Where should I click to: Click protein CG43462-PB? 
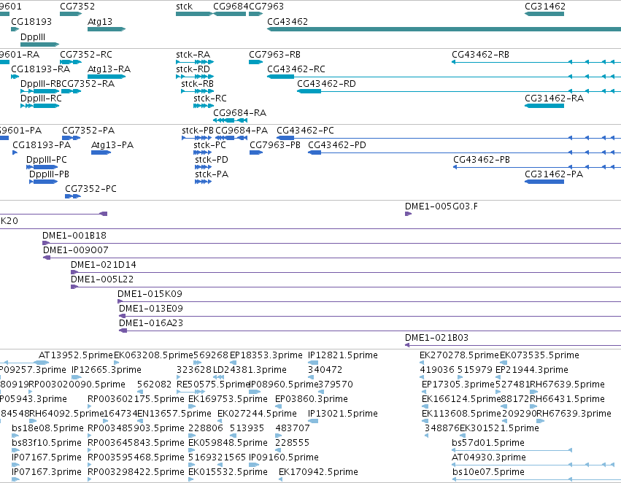pos(537,167)
